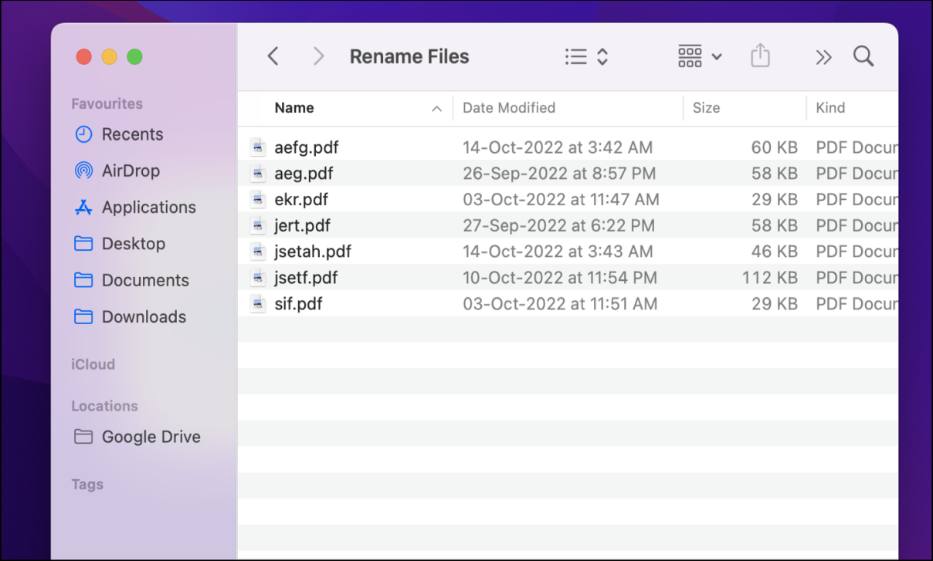Open Documents from the sidebar
Screen dimensions: 933x561
tap(145, 280)
